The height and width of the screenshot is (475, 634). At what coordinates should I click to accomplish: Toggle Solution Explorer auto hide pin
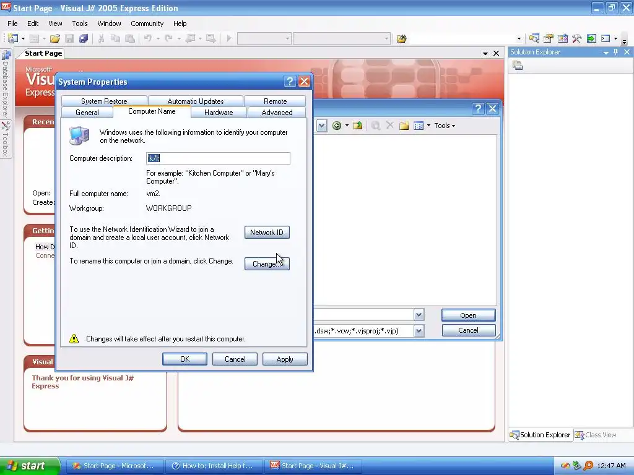[x=616, y=52]
